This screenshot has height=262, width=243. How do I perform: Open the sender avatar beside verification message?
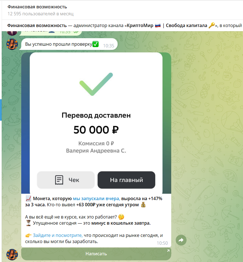coord(12,44)
